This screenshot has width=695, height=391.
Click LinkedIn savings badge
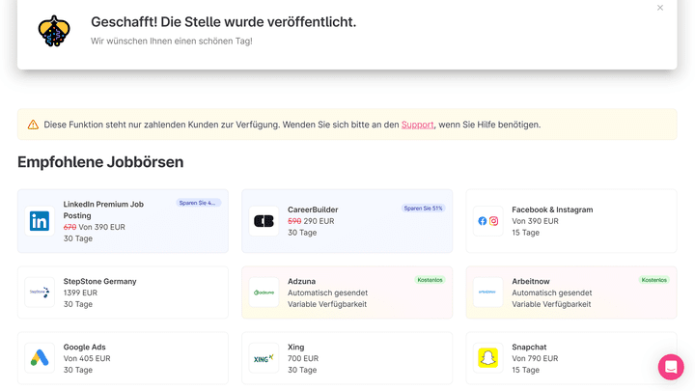point(198,203)
